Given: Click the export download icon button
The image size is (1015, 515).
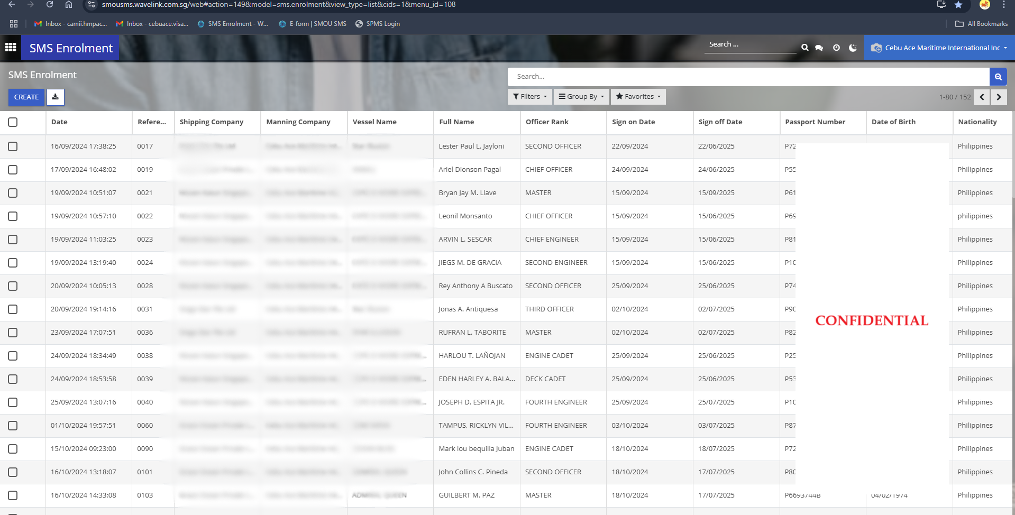Looking at the screenshot, I should point(56,97).
